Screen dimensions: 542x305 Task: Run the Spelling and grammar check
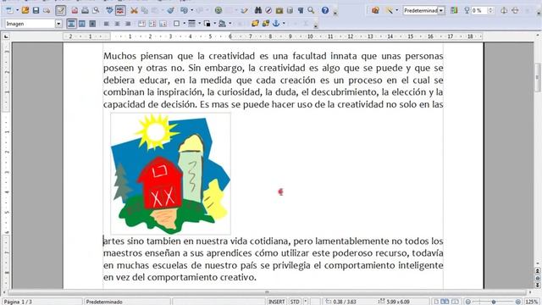tap(109, 10)
